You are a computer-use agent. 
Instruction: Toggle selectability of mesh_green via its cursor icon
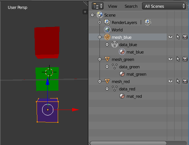click(x=178, y=59)
